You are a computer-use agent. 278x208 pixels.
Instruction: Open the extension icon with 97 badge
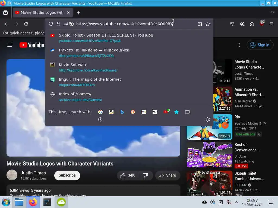(x=262, y=23)
